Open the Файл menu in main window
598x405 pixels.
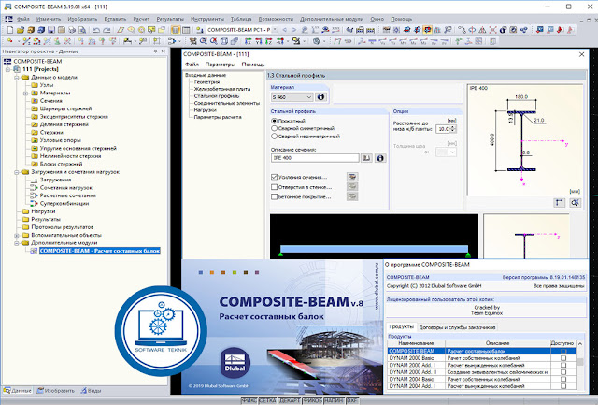(22, 19)
